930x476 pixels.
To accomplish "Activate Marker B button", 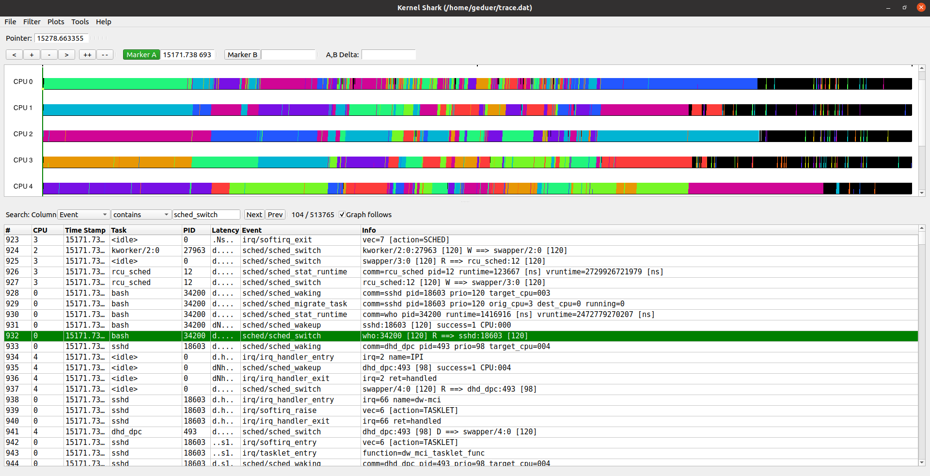I will pyautogui.click(x=242, y=55).
